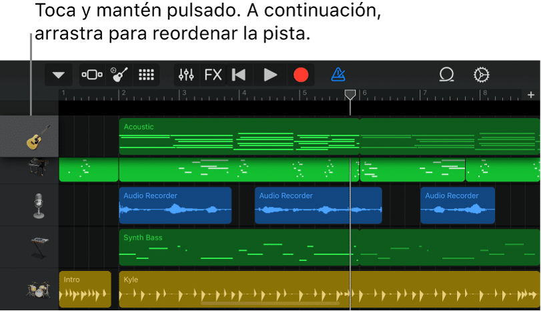This screenshot has height=311, width=541.
Task: Select the Intro drummer region
Action: click(x=85, y=289)
